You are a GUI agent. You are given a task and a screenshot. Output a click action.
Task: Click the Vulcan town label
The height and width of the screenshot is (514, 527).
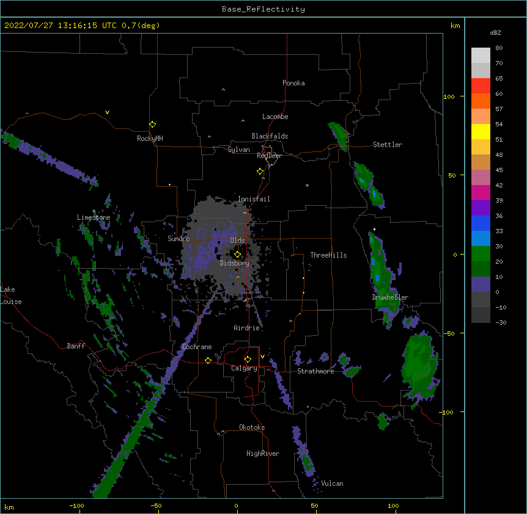click(x=332, y=483)
